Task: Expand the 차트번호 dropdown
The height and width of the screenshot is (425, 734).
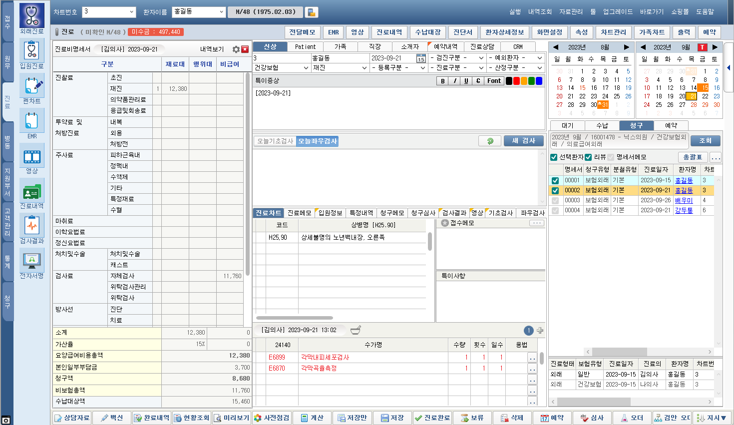Action: pos(132,12)
